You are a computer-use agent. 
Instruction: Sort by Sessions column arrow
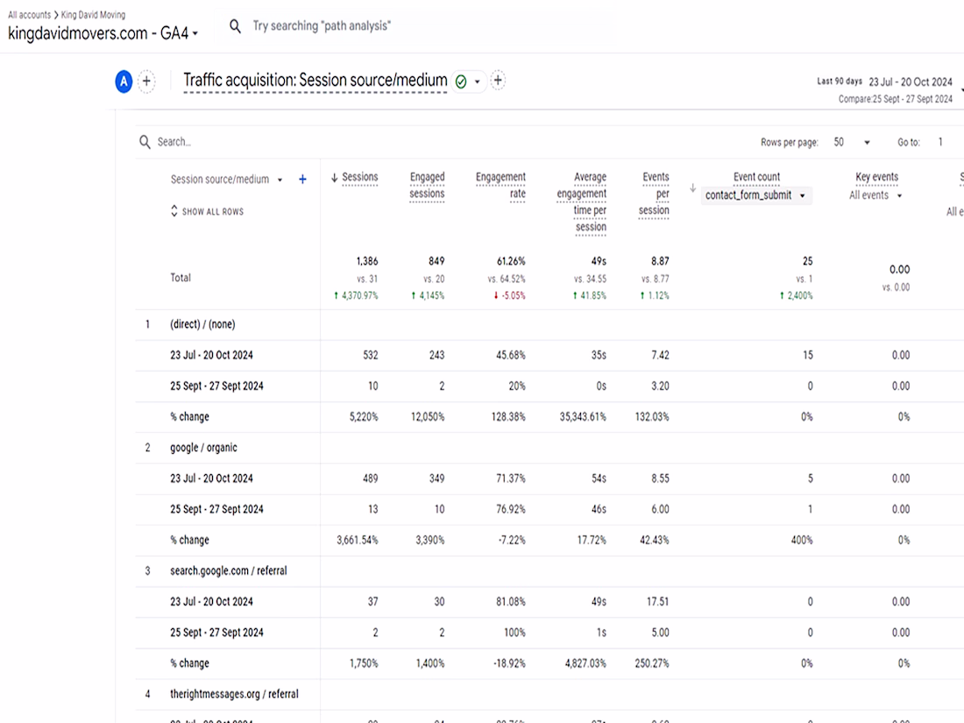point(334,178)
